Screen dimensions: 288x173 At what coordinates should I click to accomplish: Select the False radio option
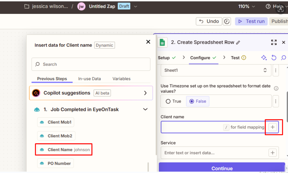191,101
